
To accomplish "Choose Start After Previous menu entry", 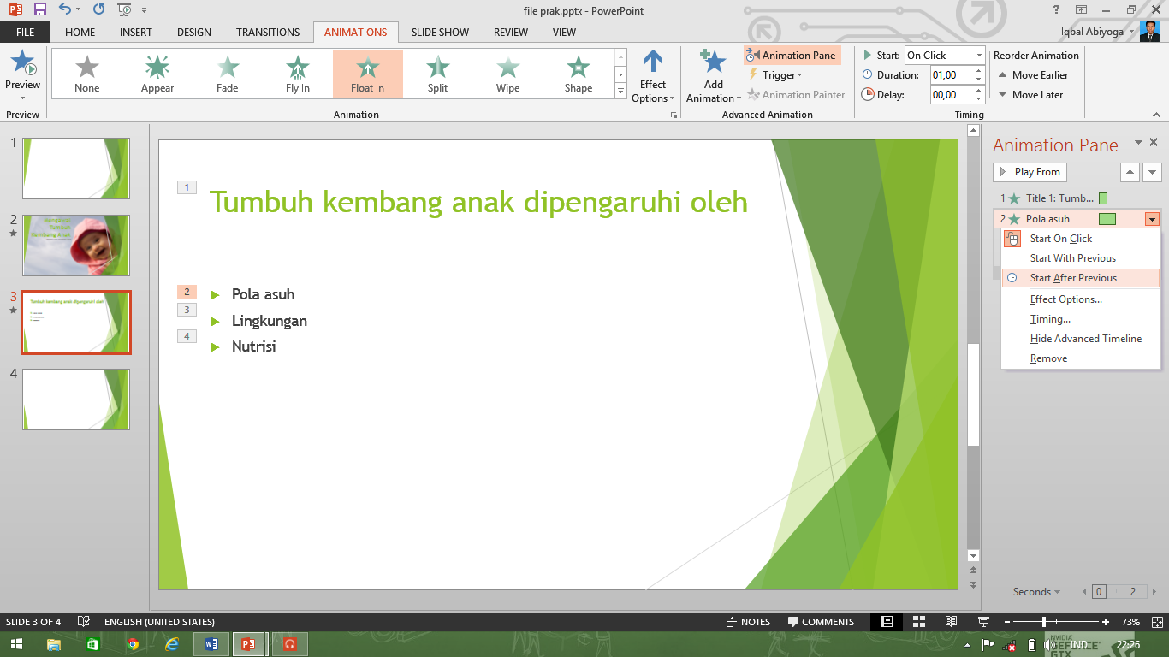I will point(1081,278).
